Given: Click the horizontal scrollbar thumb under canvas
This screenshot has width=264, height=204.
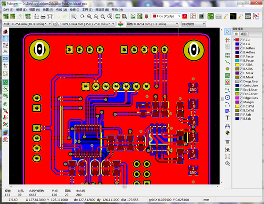Looking at the screenshot, I should tap(124, 186).
